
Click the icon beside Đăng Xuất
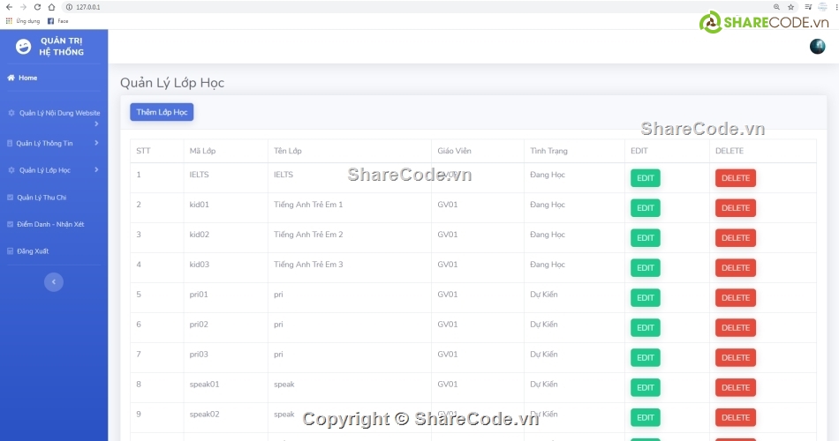[10, 250]
